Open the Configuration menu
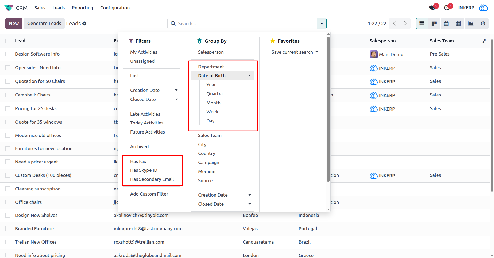This screenshot has width=494, height=258. coord(115,8)
